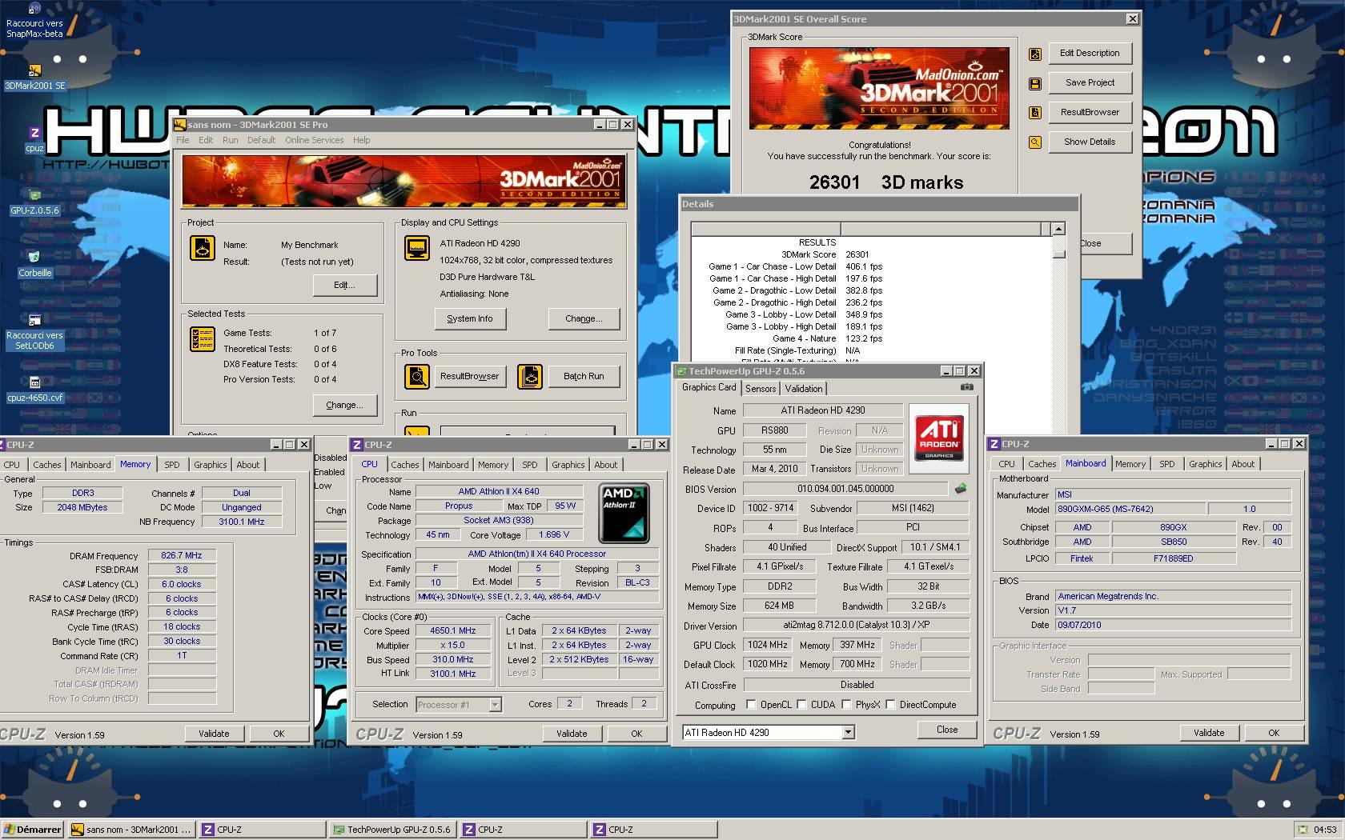Click the Show Details magnifier icon
Screen dimensions: 1345x840
click(x=1035, y=142)
